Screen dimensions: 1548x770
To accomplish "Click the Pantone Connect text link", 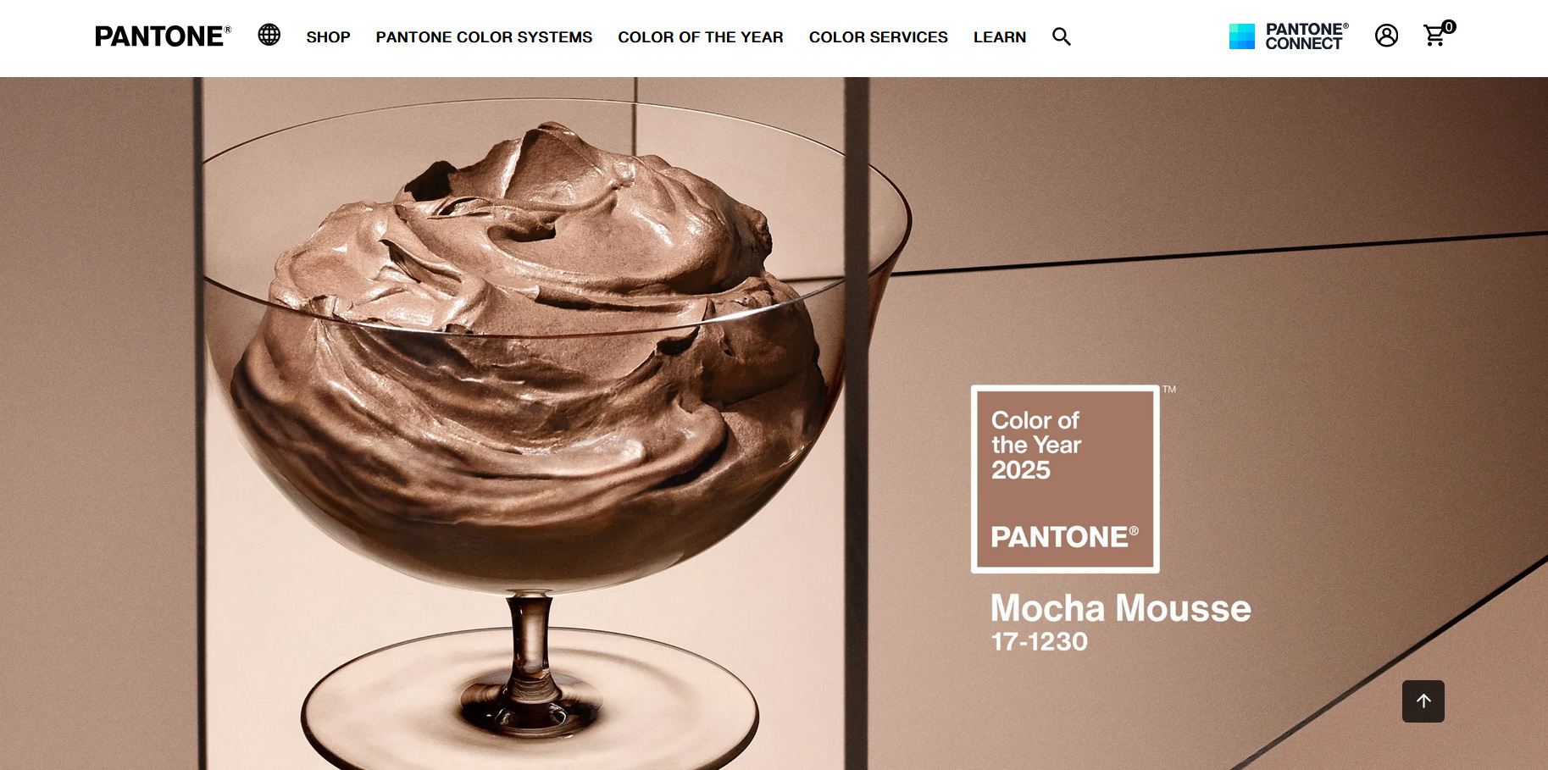I will click(1307, 36).
